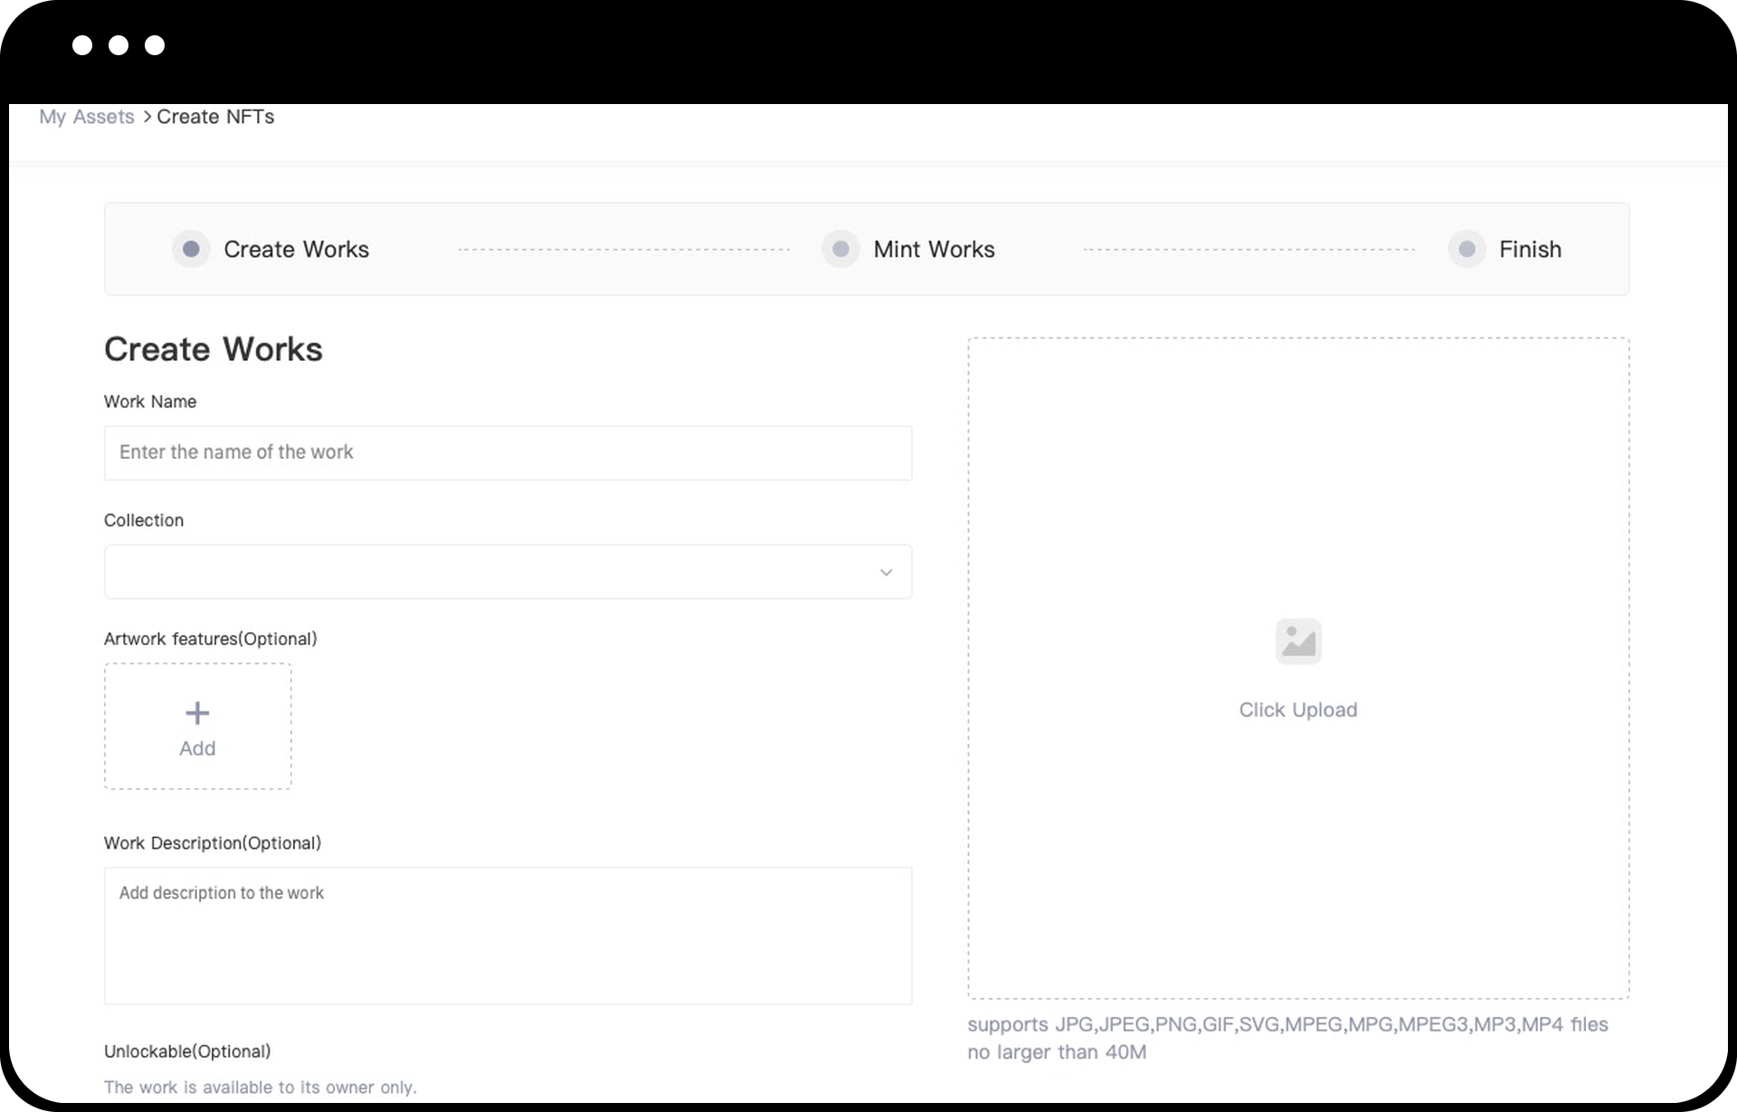1737x1112 pixels.
Task: Click the Create NFTs breadcrumb
Action: (x=215, y=117)
